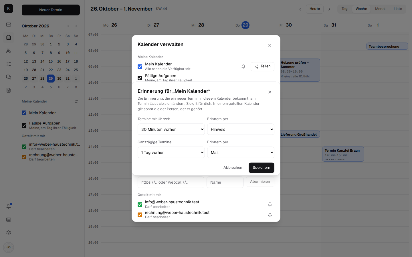Close the Kalender verwalten dialog
This screenshot has height=257, width=412.
pyautogui.click(x=270, y=46)
